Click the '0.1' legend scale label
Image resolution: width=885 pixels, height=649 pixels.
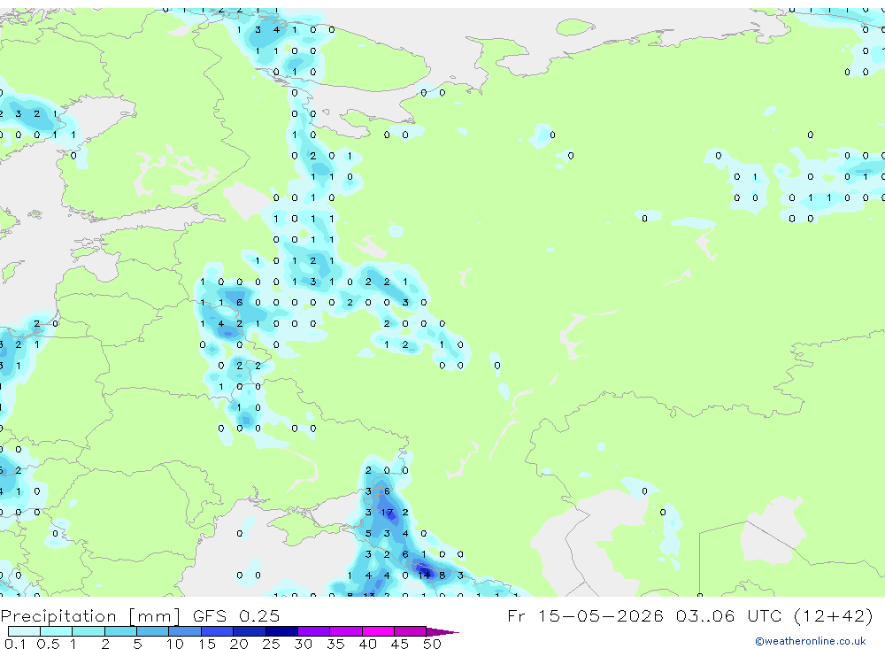point(15,644)
